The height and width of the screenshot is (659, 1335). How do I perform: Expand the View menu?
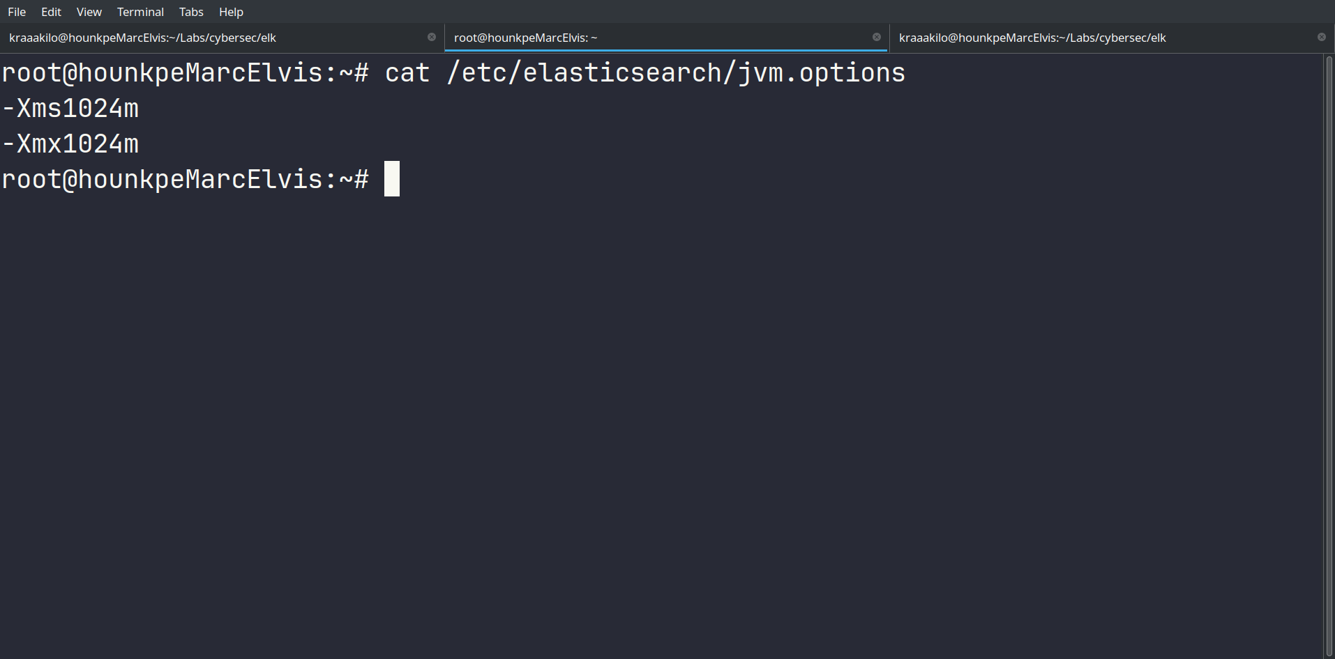pos(89,12)
